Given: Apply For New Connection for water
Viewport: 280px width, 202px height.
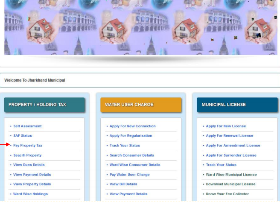Looking at the screenshot, I should (x=132, y=126).
